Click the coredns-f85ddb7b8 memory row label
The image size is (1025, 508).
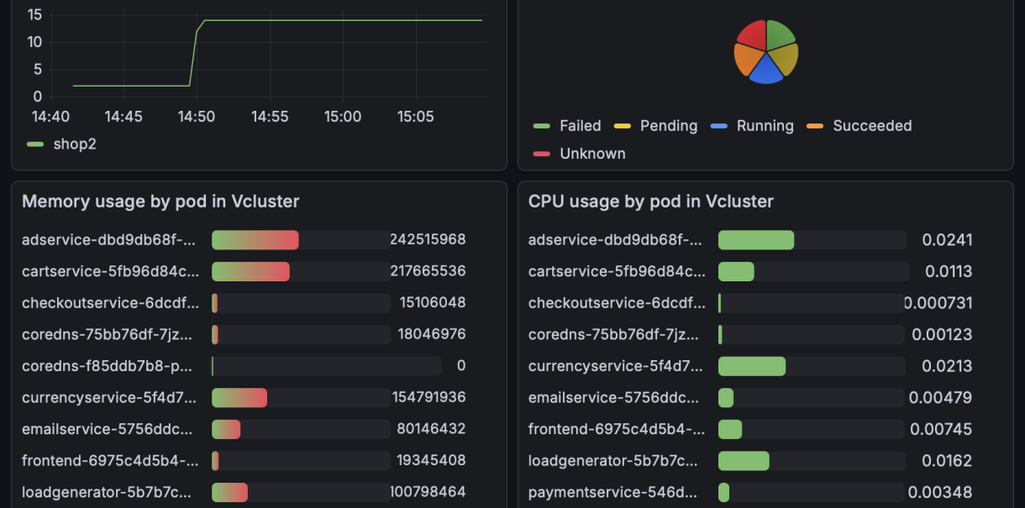108,366
